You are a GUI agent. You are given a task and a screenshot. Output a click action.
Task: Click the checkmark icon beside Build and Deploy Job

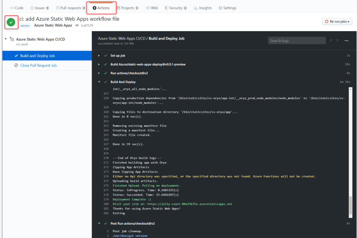click(x=16, y=56)
